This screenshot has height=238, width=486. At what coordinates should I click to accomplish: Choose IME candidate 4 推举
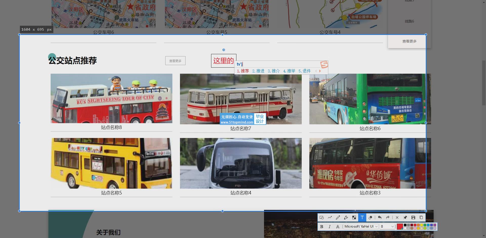click(x=289, y=71)
